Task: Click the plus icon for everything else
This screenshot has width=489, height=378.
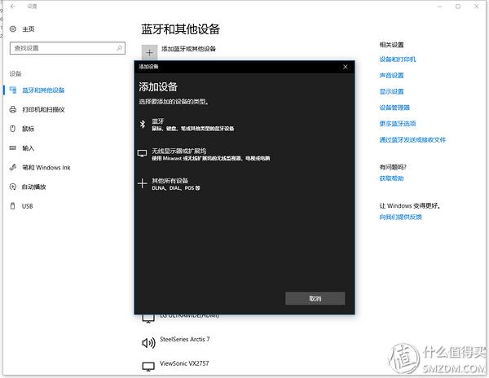Action: [142, 183]
